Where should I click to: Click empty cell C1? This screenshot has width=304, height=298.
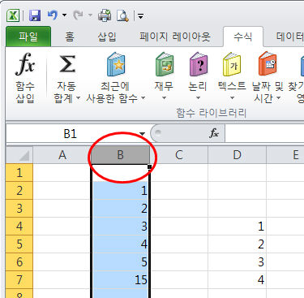(x=179, y=172)
